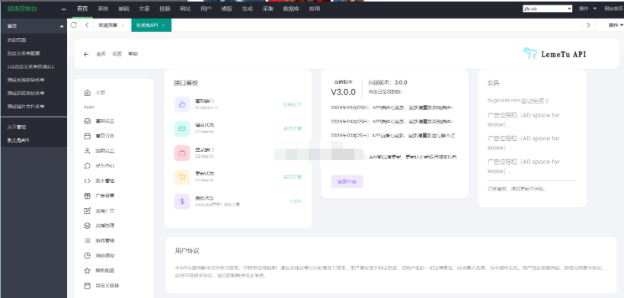Viewport: 624px width, 298px height.
Task: Open the 用户 top menu
Action: 206,8
